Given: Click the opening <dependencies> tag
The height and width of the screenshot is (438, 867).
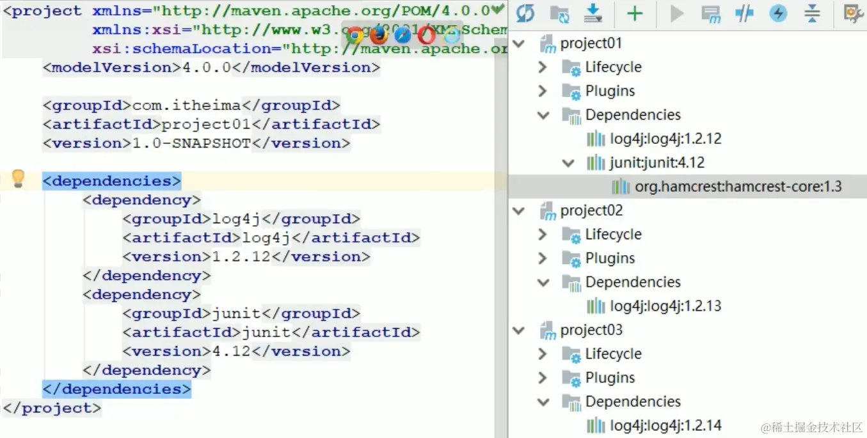Looking at the screenshot, I should pyautogui.click(x=112, y=181).
